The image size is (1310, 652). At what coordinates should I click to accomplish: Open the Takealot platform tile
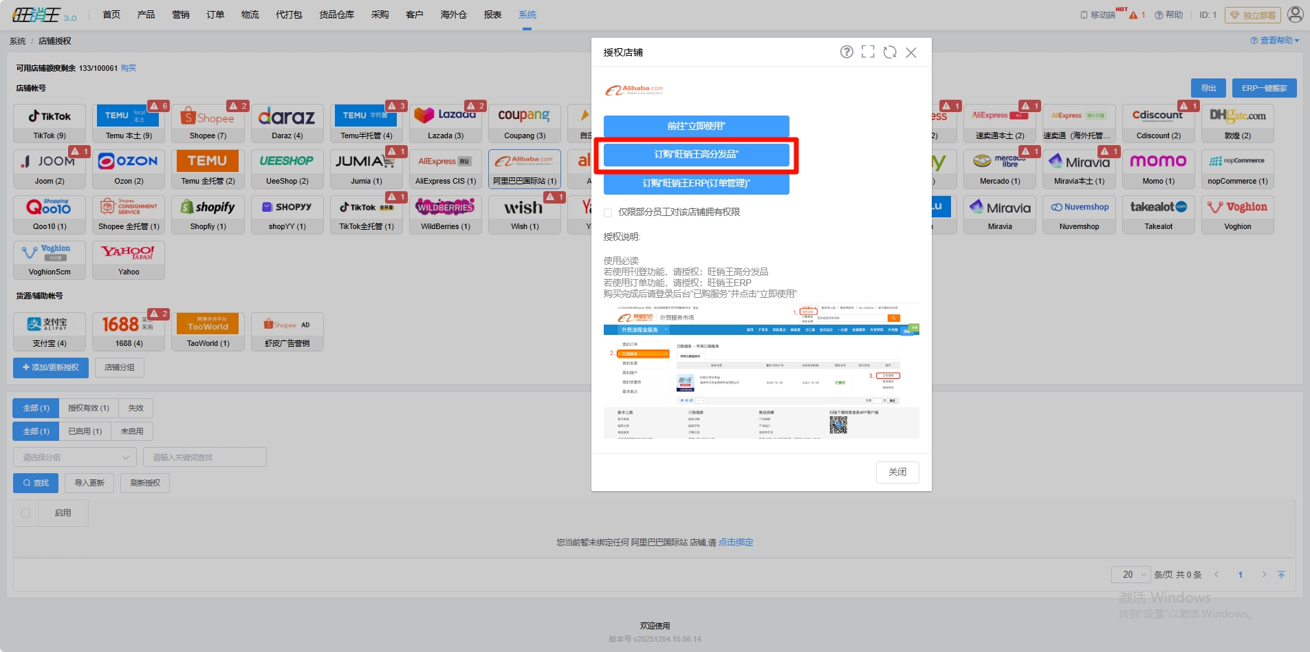coord(1158,215)
